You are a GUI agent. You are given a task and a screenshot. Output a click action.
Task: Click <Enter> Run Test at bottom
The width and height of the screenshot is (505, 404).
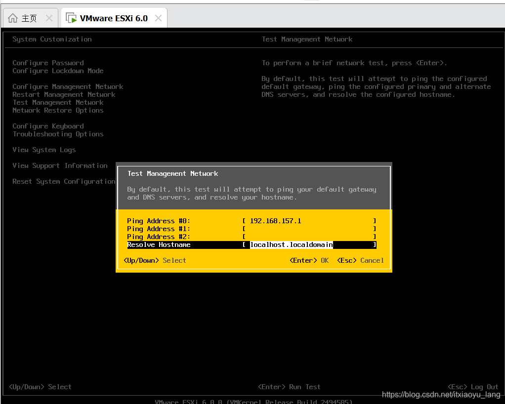pos(289,387)
